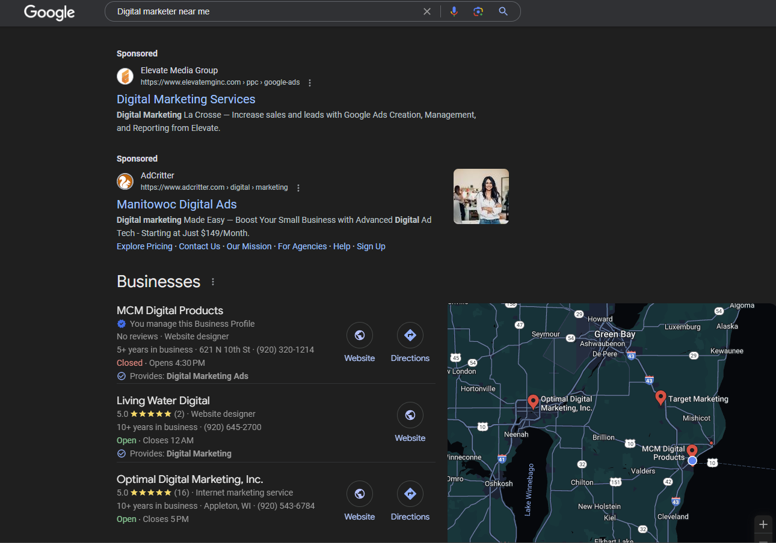Viewport: 776px width, 543px height.
Task: Click the Green Bay label on the map
Action: (x=615, y=334)
